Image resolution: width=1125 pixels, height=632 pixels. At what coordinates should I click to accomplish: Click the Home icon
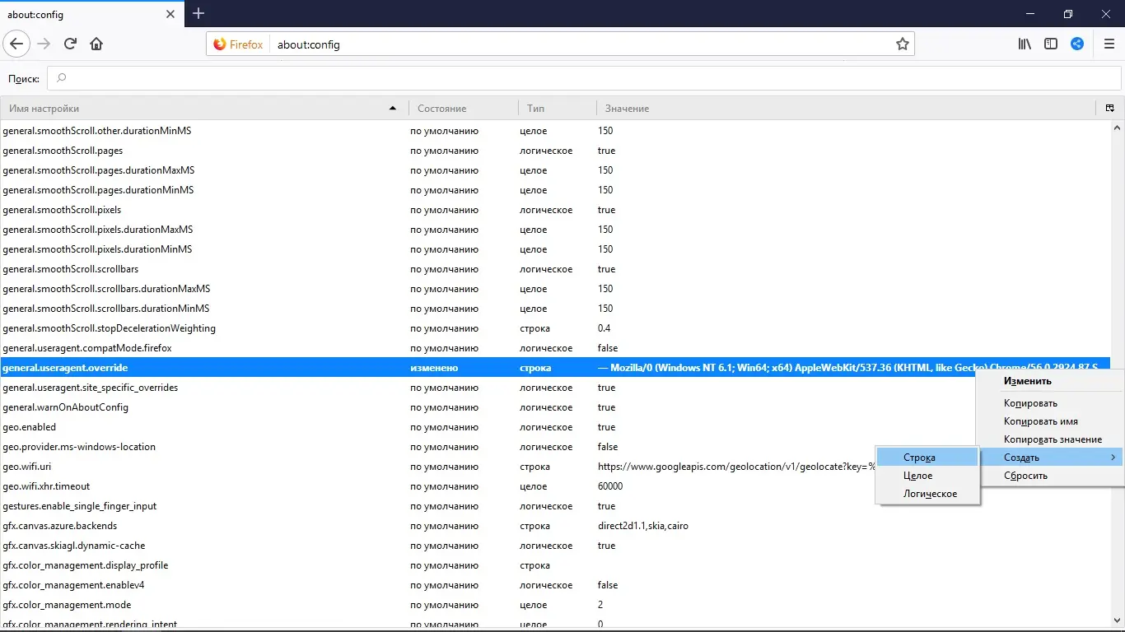(96, 44)
